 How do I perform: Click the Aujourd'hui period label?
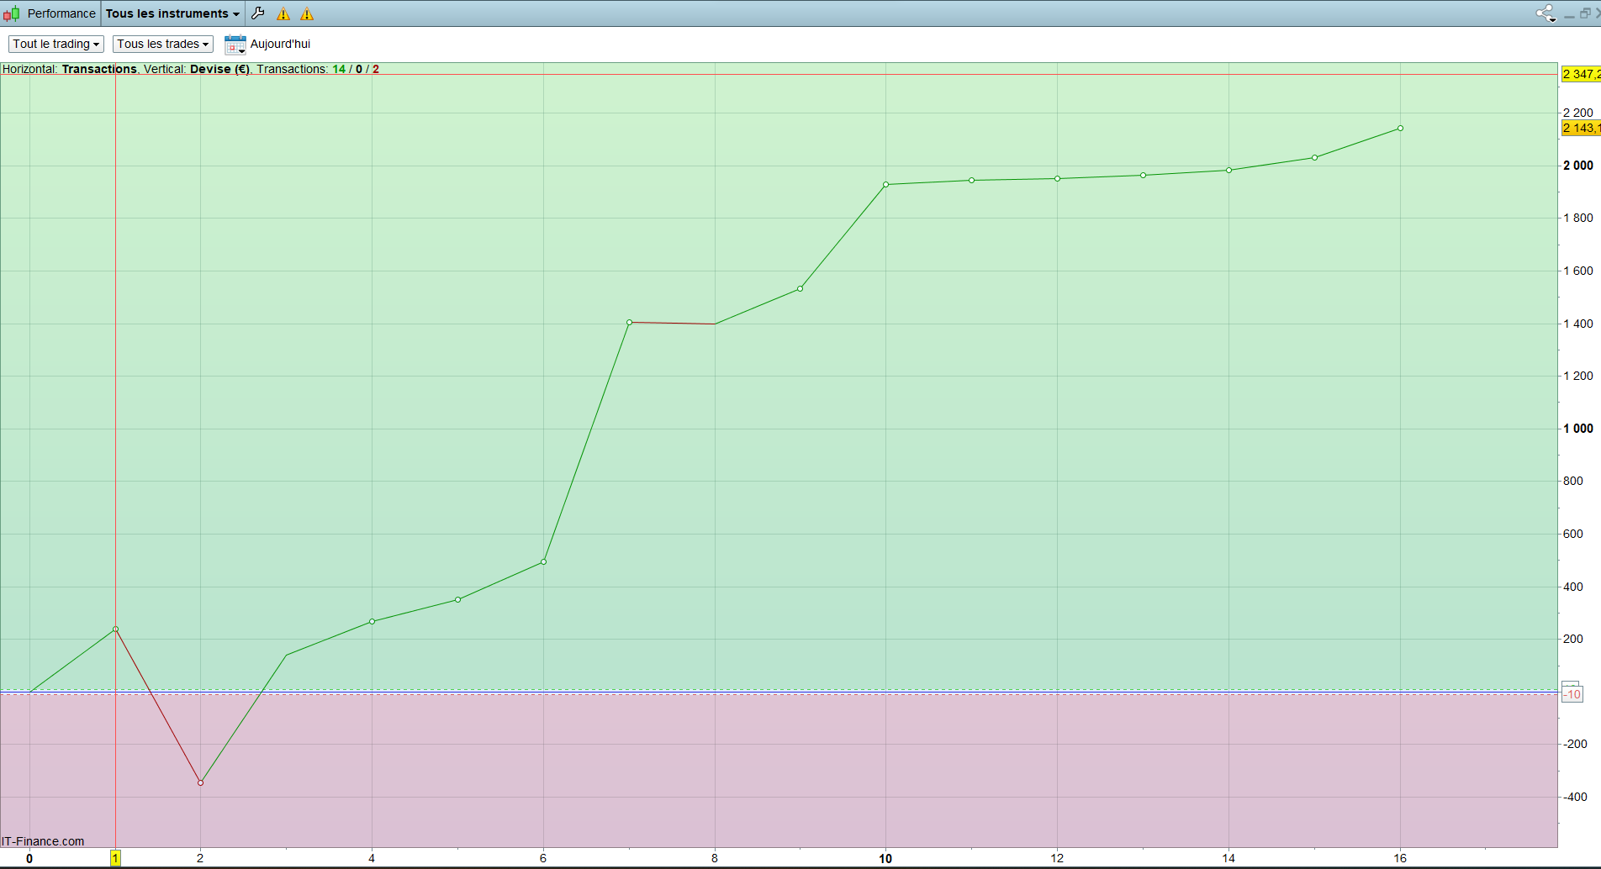click(280, 44)
